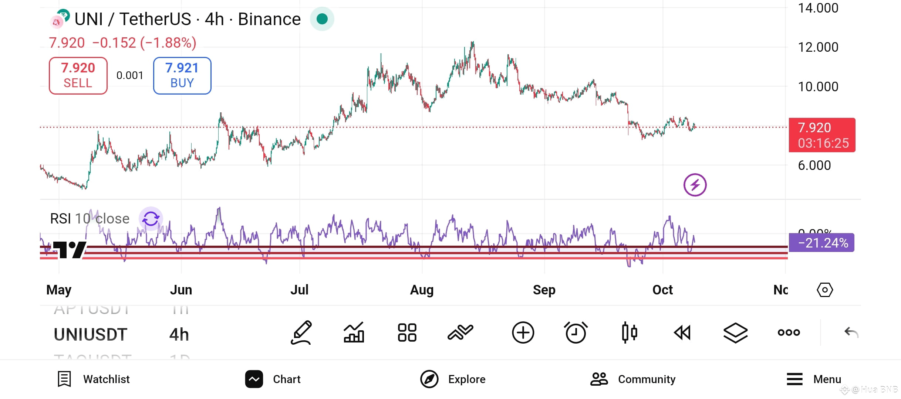Start bar replay rewind icon
Screen dimensions: 901x399
pos(682,332)
